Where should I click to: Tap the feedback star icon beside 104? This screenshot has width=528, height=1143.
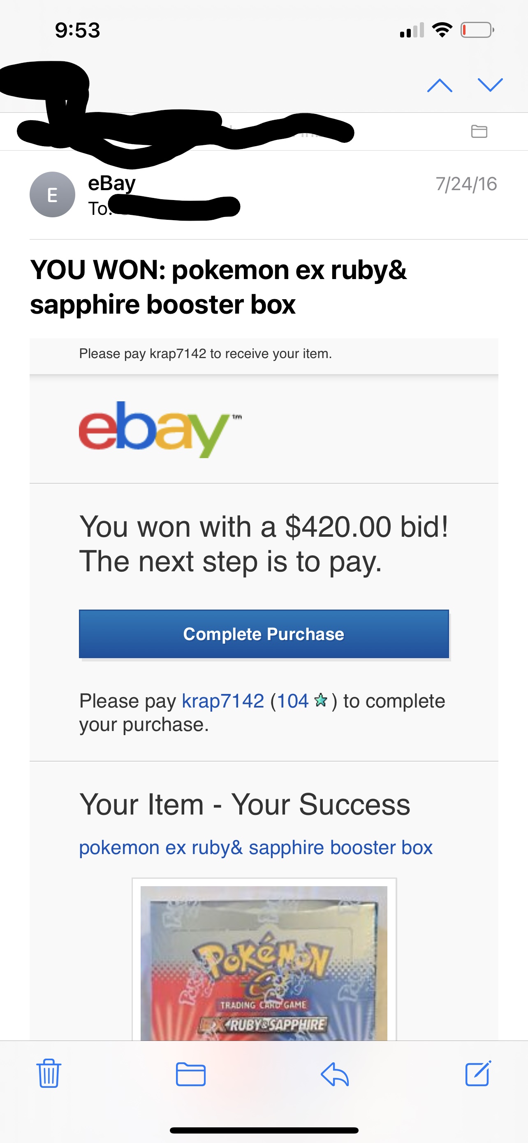coord(320,701)
